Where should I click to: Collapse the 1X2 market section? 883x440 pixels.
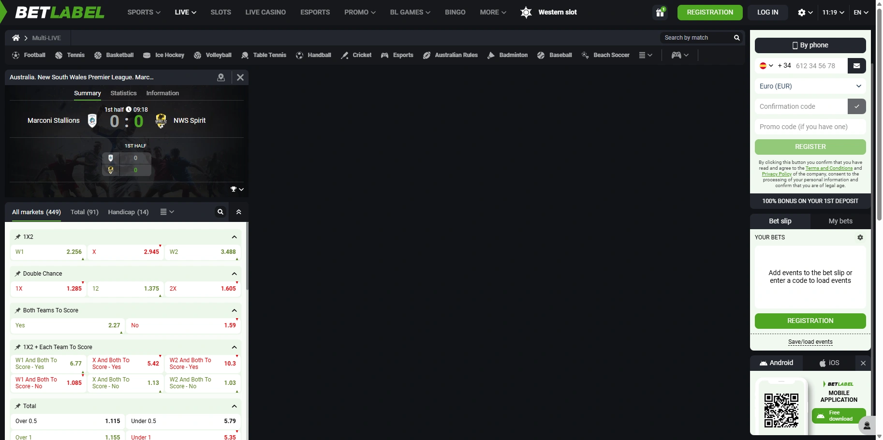[234, 237]
